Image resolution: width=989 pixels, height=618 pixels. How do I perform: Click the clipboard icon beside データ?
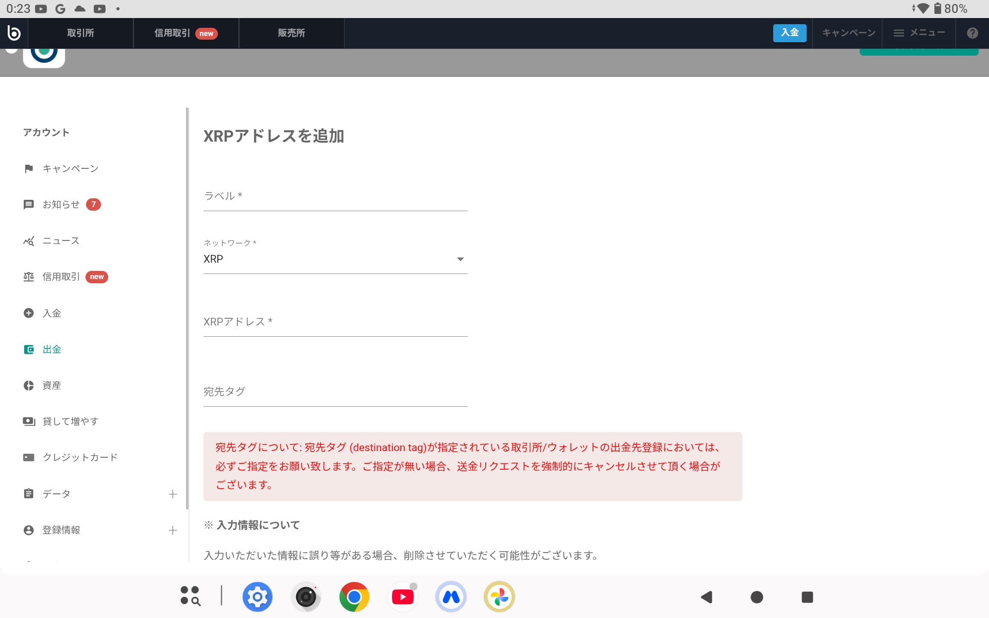tap(29, 494)
